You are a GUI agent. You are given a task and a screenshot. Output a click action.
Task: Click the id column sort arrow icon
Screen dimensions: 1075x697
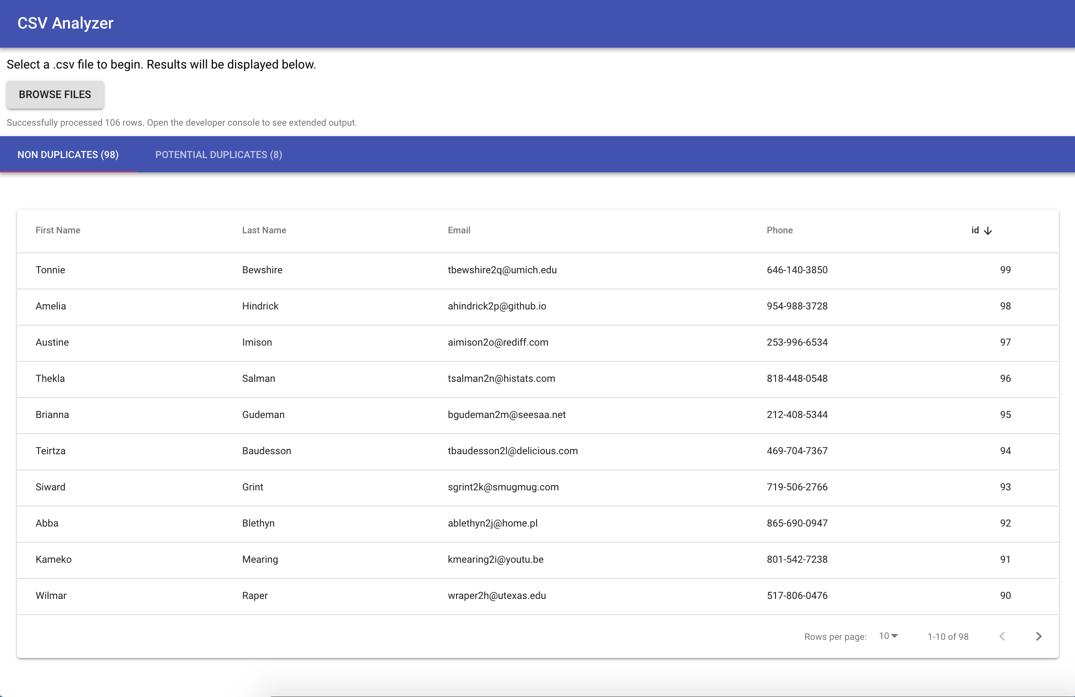pos(988,230)
